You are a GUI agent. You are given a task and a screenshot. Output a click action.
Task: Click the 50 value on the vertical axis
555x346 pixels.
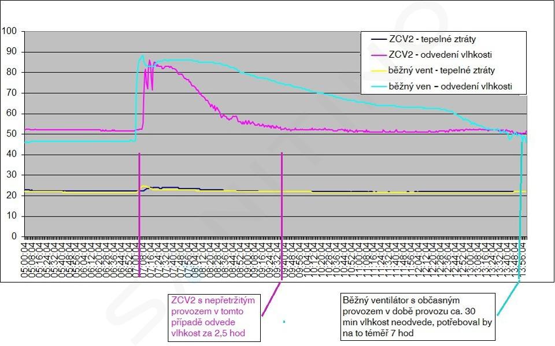pyautogui.click(x=12, y=134)
